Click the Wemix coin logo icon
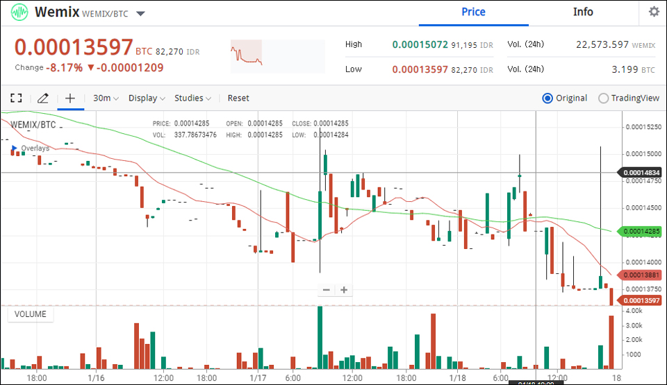 (19, 12)
